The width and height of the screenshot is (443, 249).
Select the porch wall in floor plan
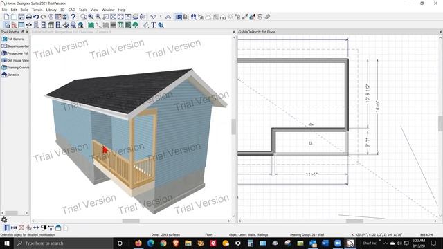(x=310, y=129)
